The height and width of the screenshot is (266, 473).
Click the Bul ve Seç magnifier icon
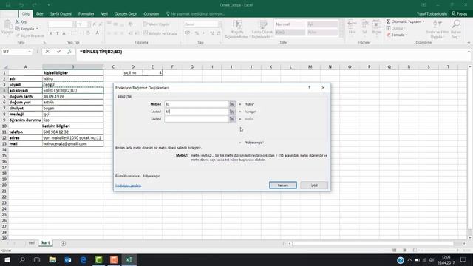coord(456,24)
